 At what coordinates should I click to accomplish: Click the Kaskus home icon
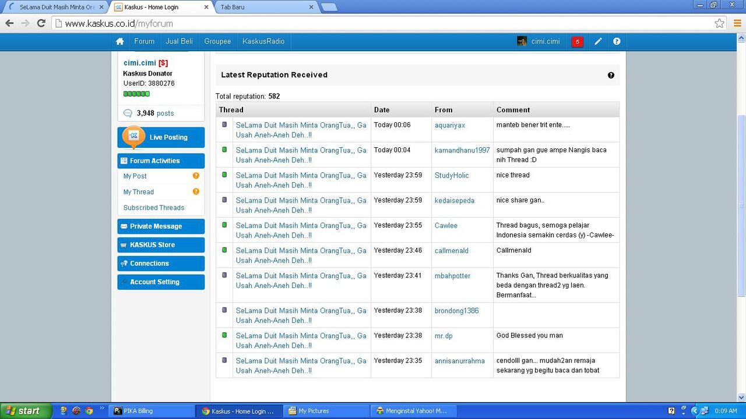coord(120,41)
